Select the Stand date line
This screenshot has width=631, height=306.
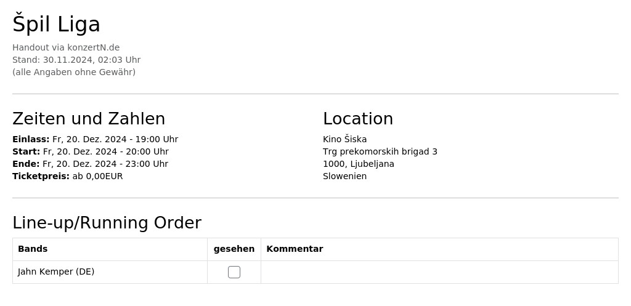76,60
